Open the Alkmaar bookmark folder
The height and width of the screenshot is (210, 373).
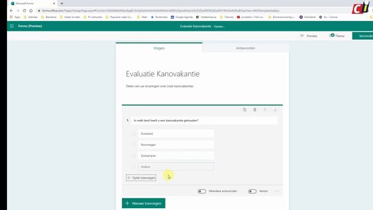coord(30,17)
